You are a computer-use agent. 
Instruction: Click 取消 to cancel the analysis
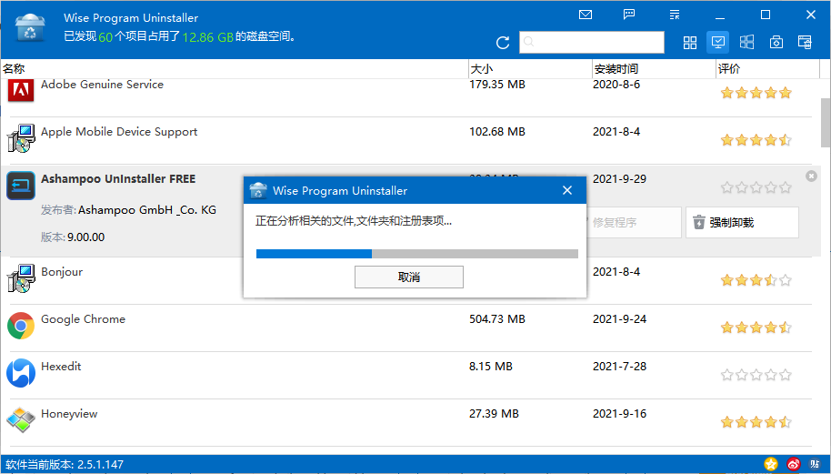pyautogui.click(x=408, y=277)
